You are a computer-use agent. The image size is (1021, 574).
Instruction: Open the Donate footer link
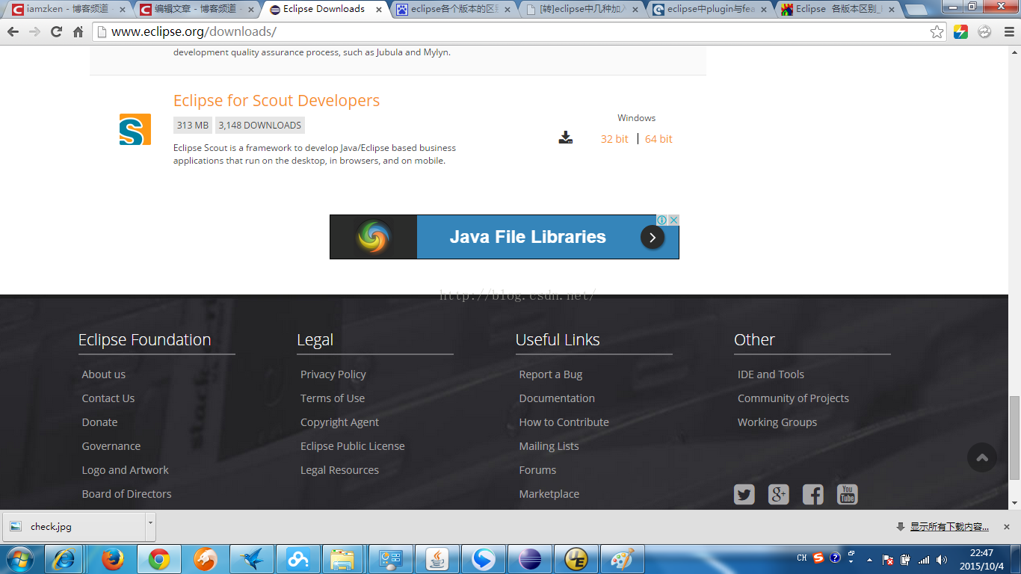pyautogui.click(x=99, y=422)
